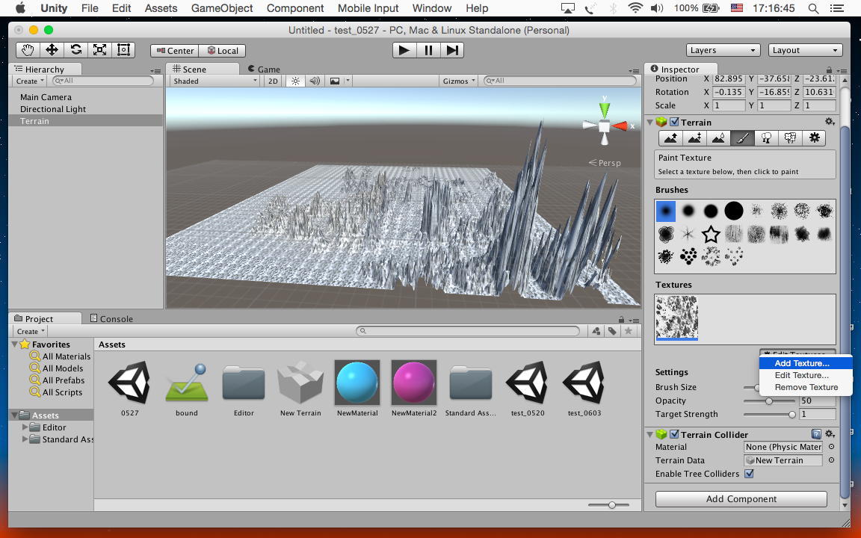The width and height of the screenshot is (861, 538).
Task: Select the Raise/Lower Terrain tool
Action: pos(670,138)
